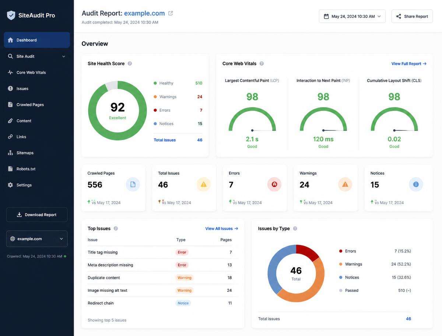Go to Dashboard in the sidebar

pos(37,40)
